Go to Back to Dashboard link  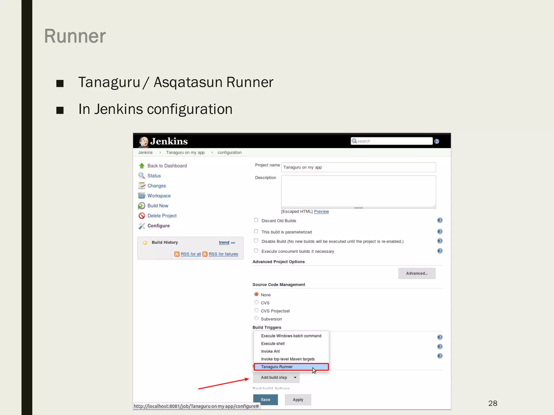(167, 166)
